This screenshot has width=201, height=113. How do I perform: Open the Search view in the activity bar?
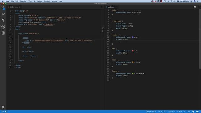pos(3,14)
